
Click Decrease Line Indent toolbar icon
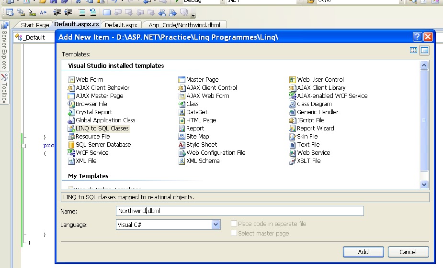click(x=57, y=12)
